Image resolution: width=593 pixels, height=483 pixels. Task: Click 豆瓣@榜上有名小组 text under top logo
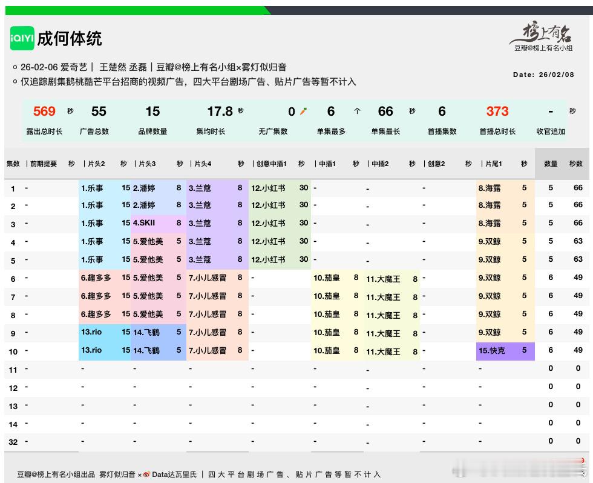tap(543, 48)
